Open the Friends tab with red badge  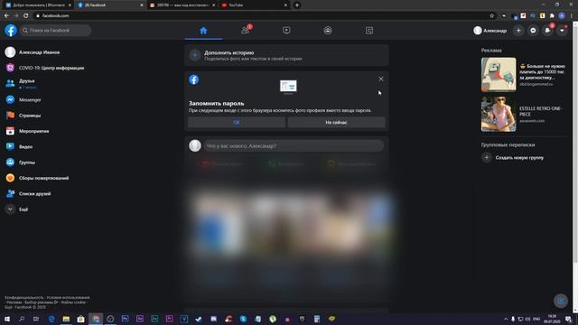tap(245, 31)
